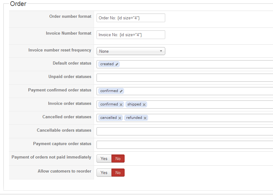The width and height of the screenshot is (273, 195).
Task: Remove refunded tag from Cancelled order statuses
Action: 145,118
